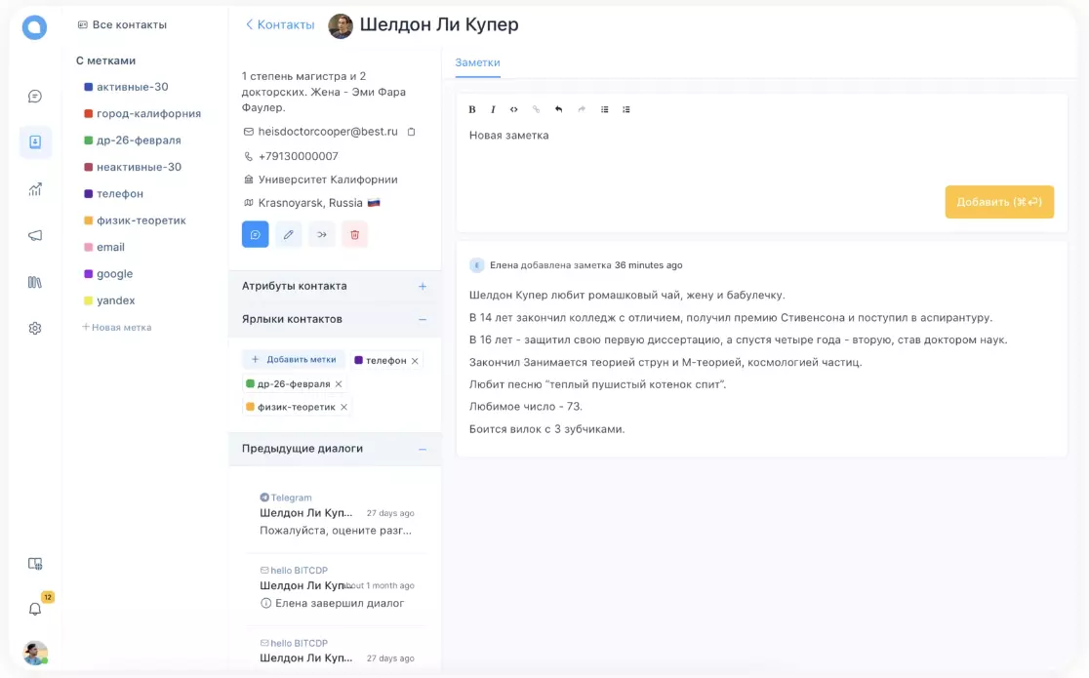
Task: Open last hello BITCDP dialog 27 days ago
Action: tap(336, 652)
